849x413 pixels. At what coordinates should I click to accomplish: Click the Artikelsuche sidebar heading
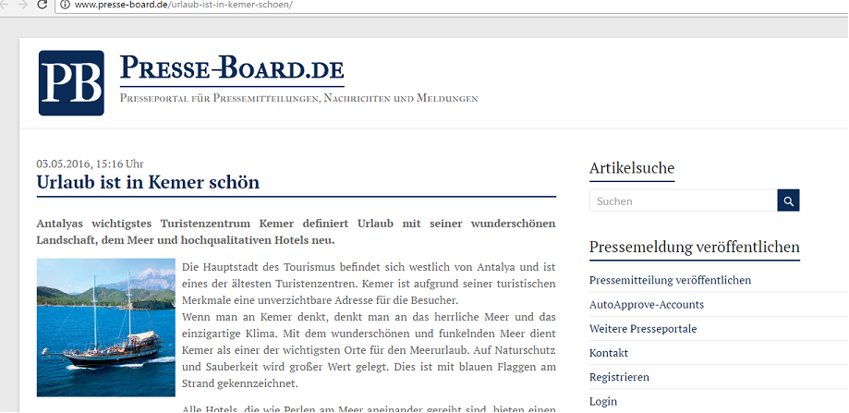click(632, 168)
